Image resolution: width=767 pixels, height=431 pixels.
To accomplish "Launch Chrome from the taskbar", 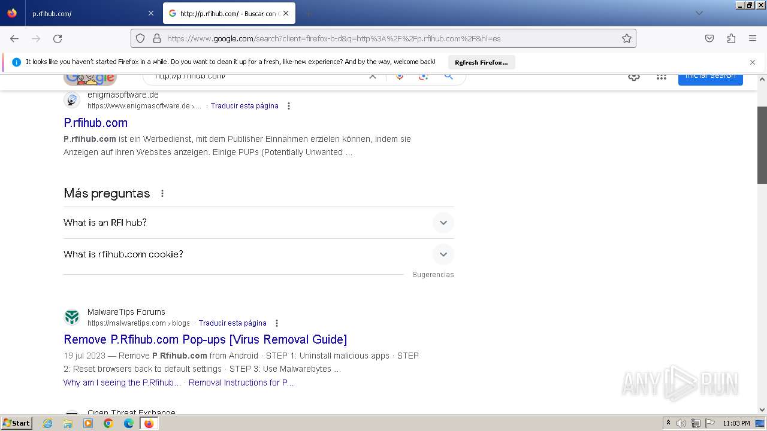I will (108, 423).
